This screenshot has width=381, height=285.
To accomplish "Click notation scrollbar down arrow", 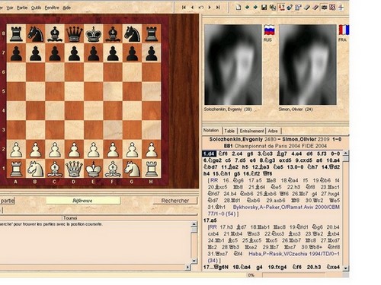I will coord(345,268).
